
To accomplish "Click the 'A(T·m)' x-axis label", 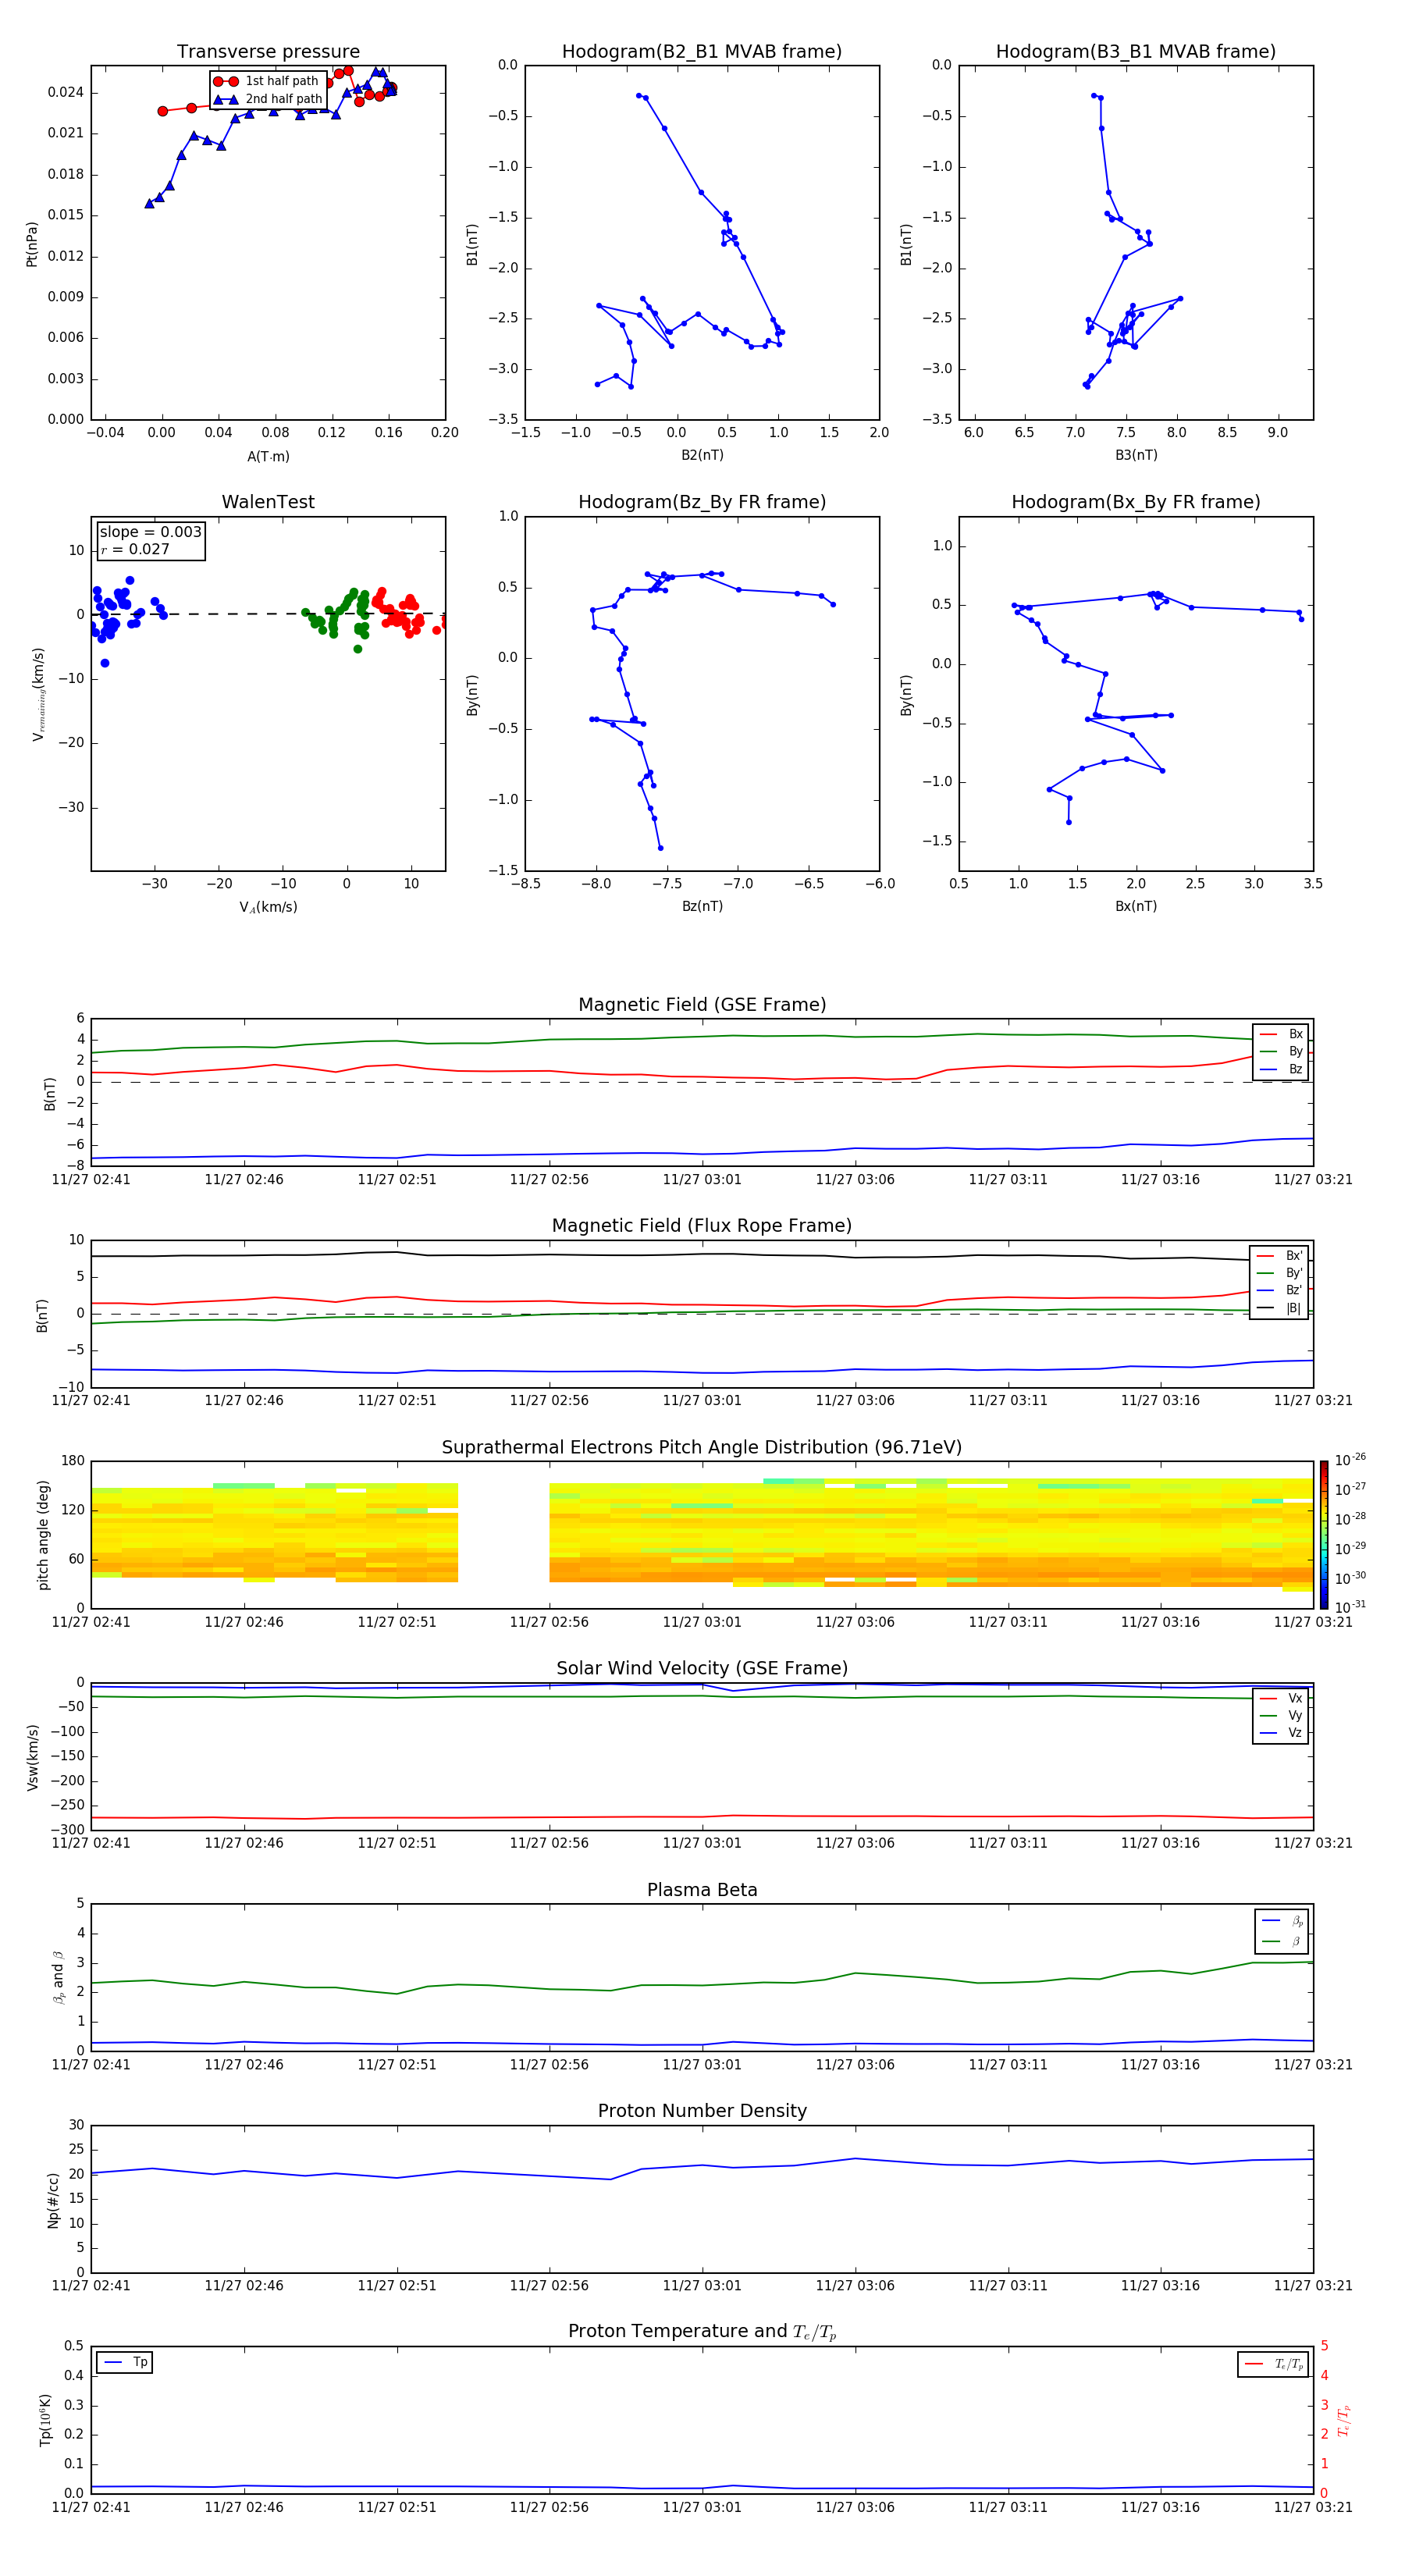I will coord(268,457).
